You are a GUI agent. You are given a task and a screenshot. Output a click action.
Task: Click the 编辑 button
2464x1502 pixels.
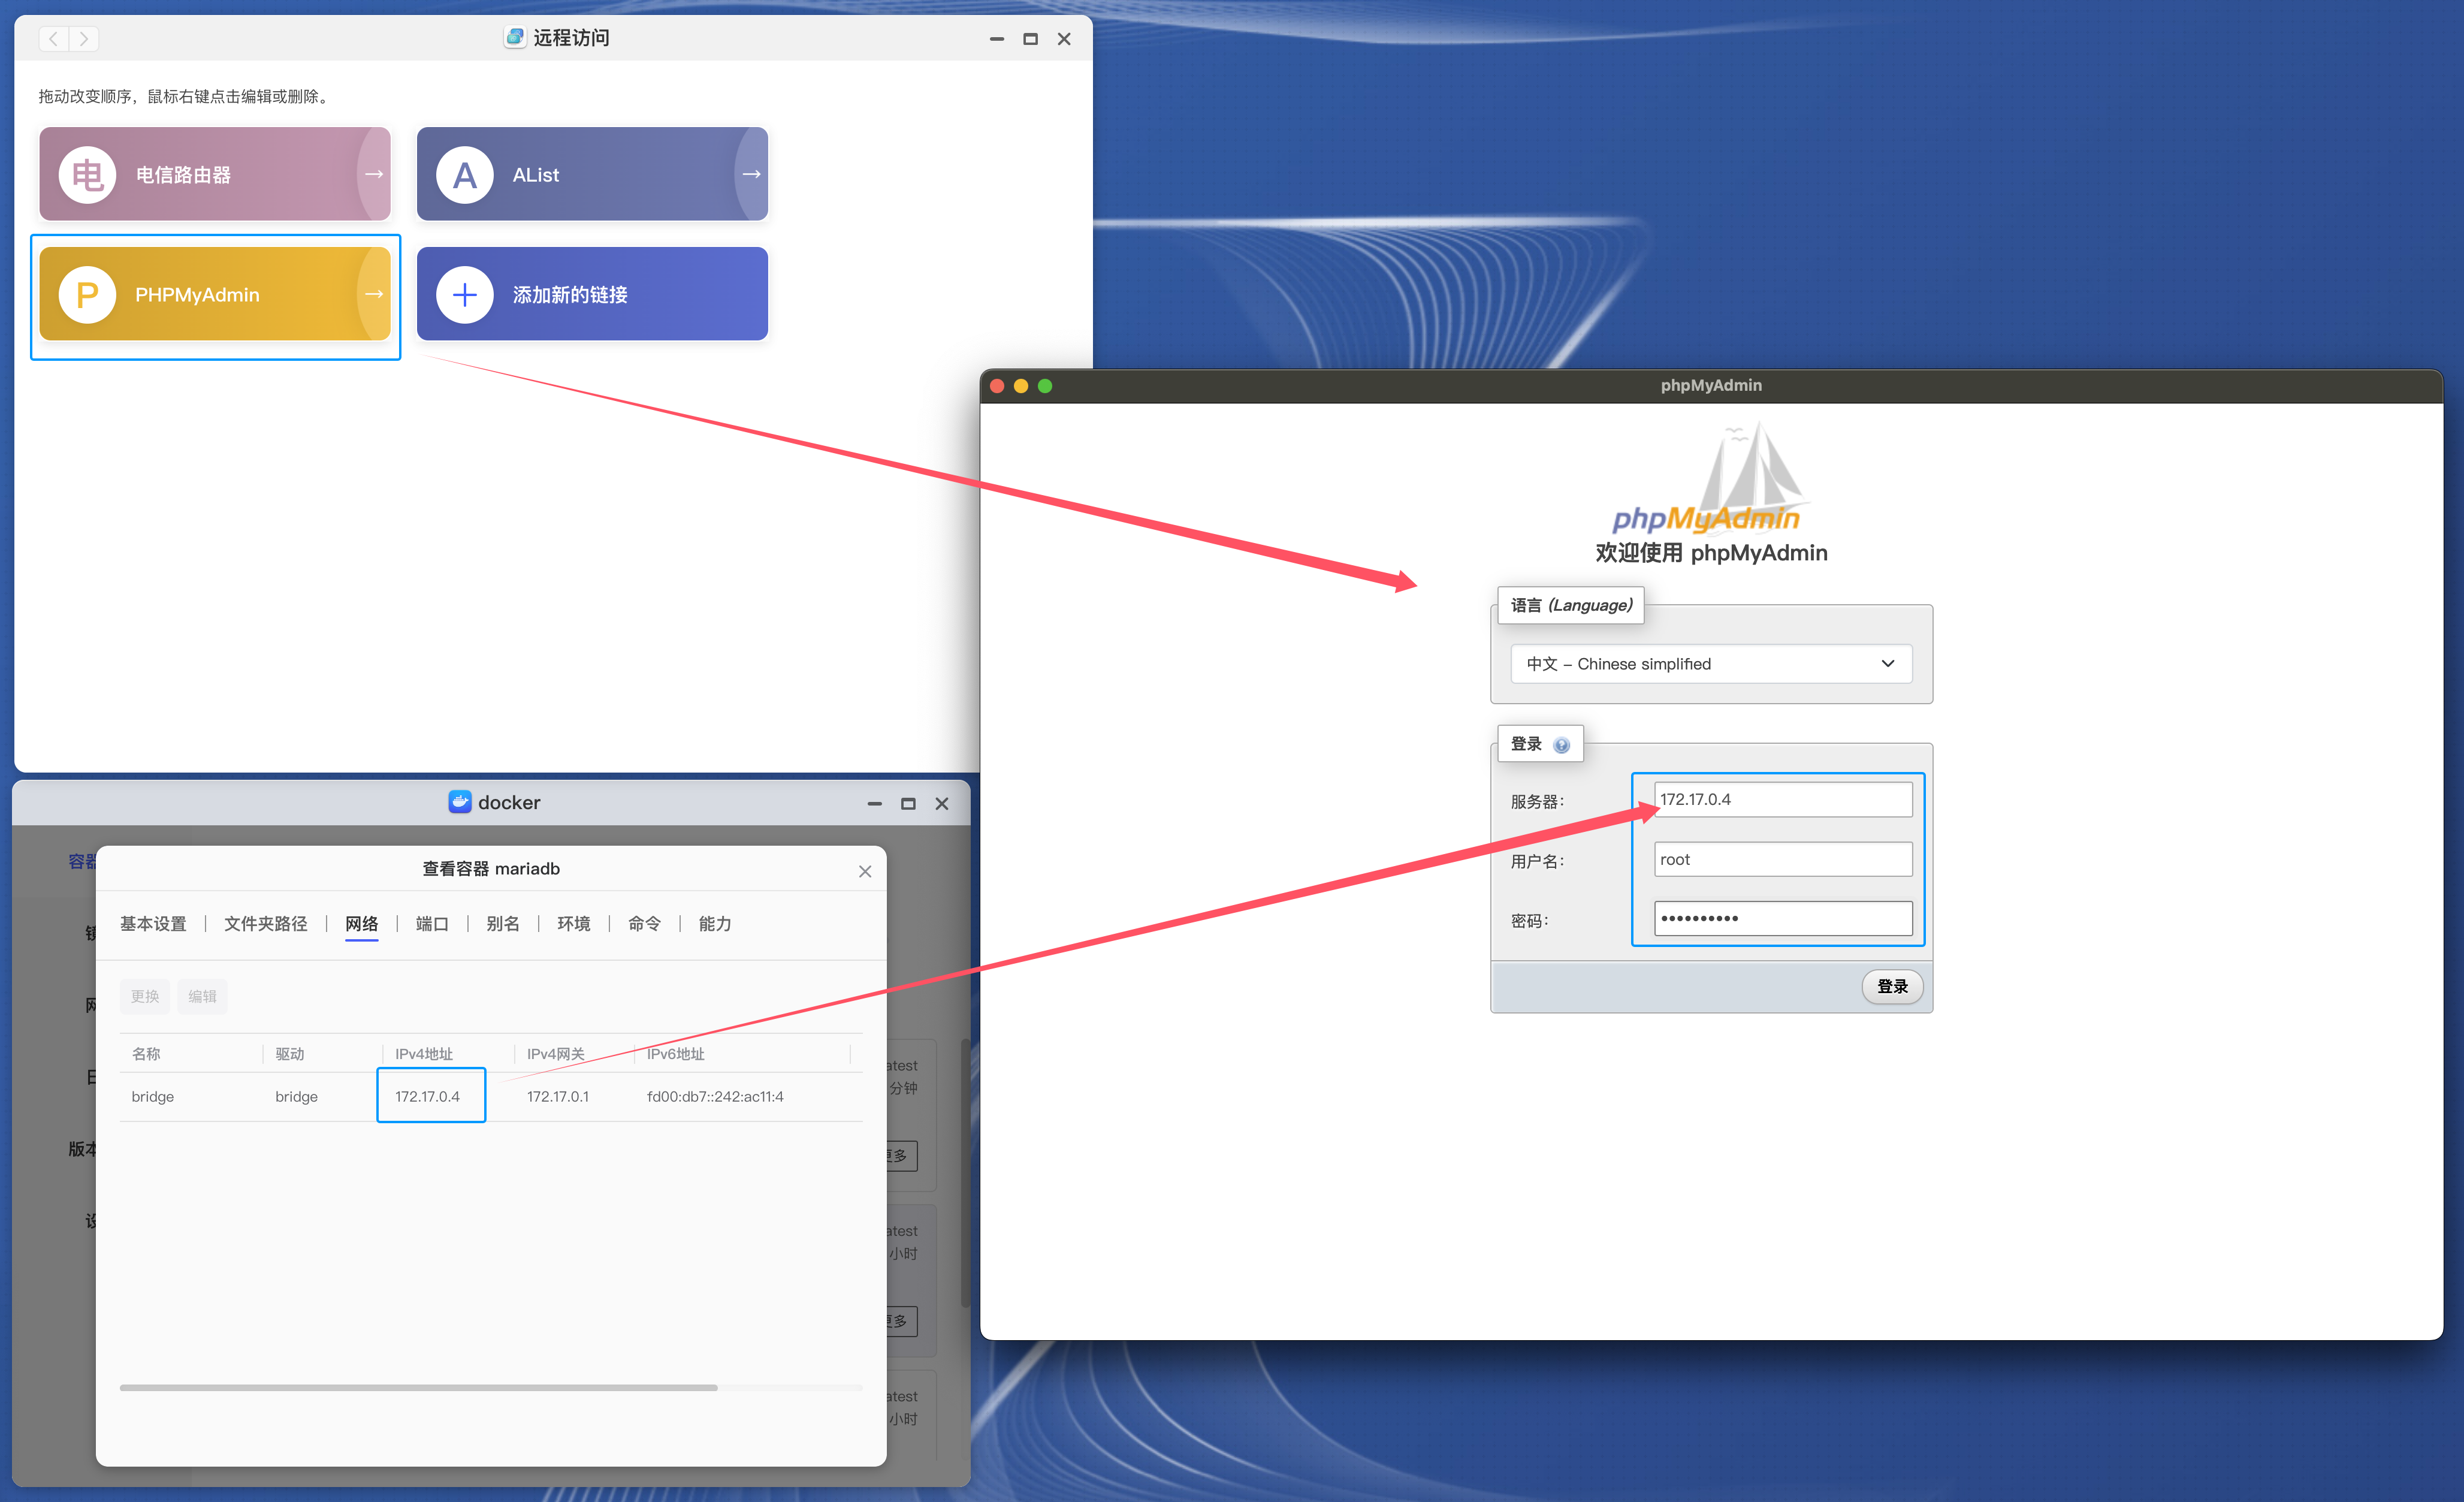(202, 996)
